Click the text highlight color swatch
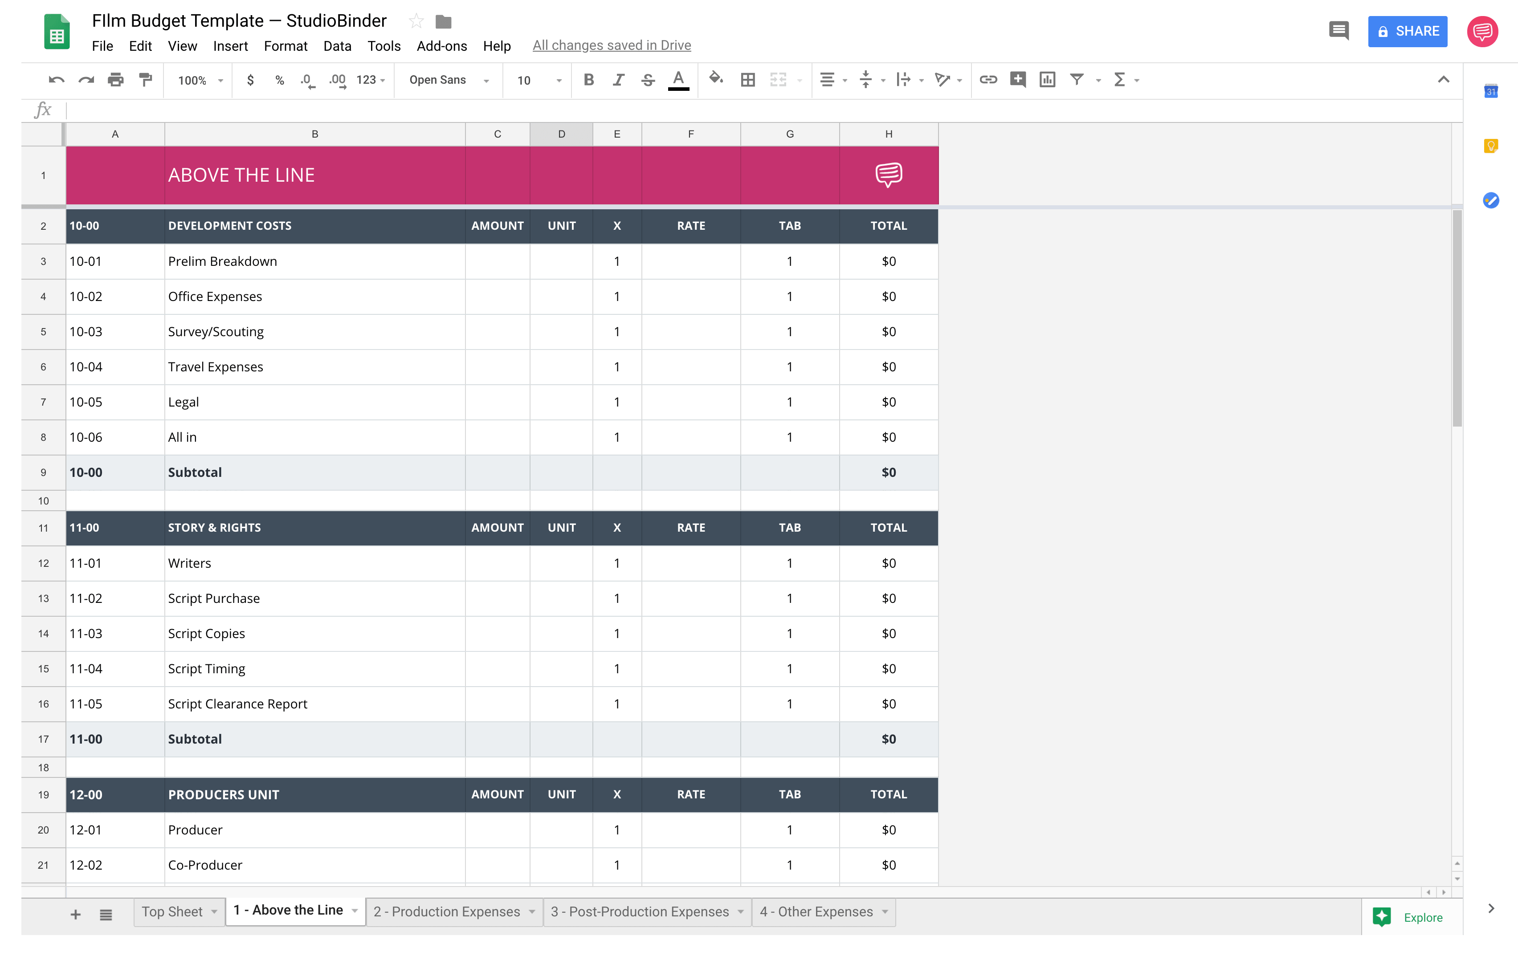The height and width of the screenshot is (960, 1518). click(678, 86)
